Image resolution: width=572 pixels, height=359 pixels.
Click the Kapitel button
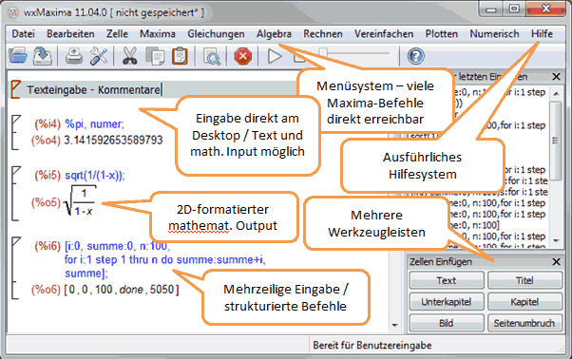click(x=524, y=302)
